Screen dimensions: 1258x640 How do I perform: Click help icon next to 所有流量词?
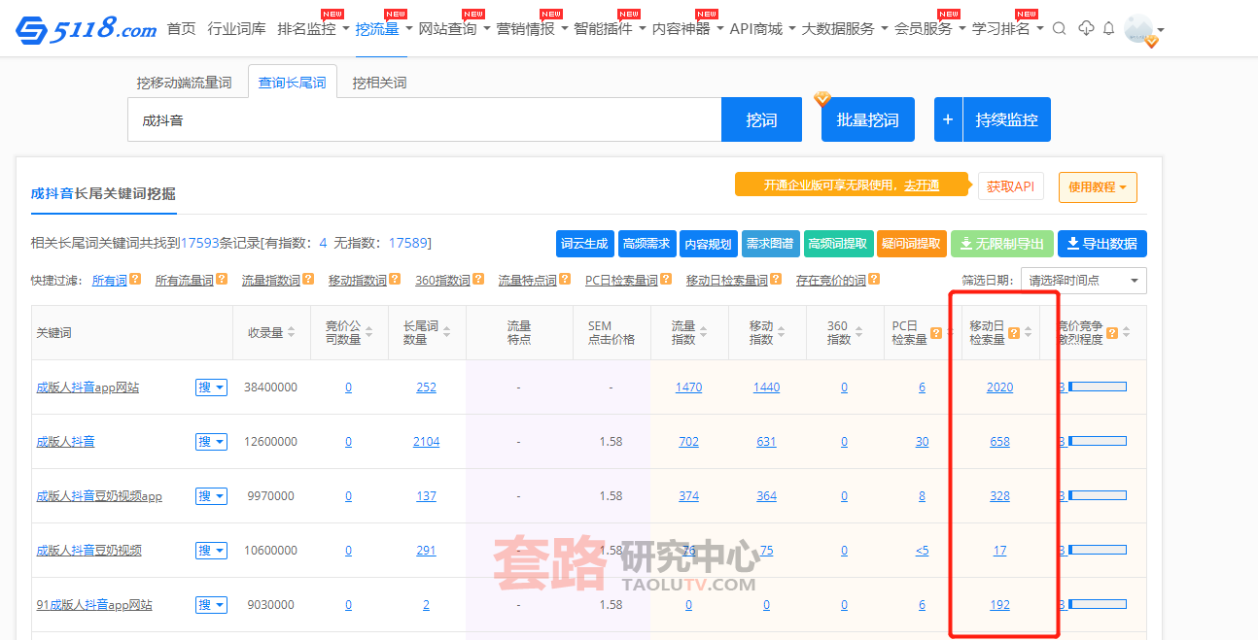click(222, 280)
